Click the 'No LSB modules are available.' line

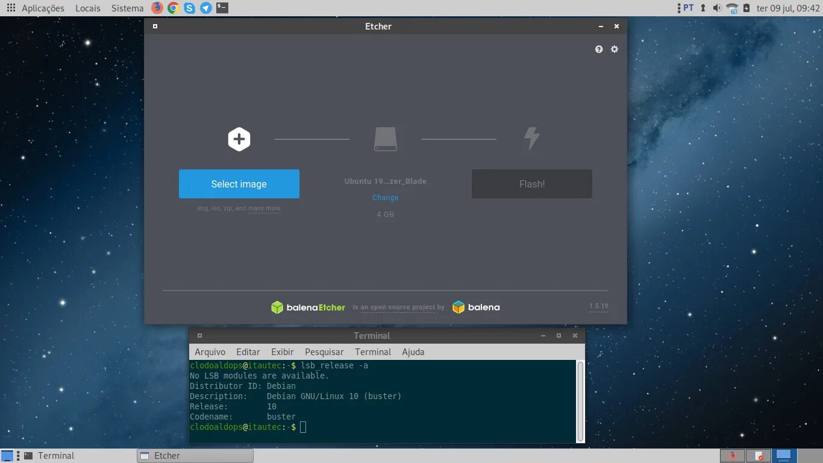pos(260,376)
